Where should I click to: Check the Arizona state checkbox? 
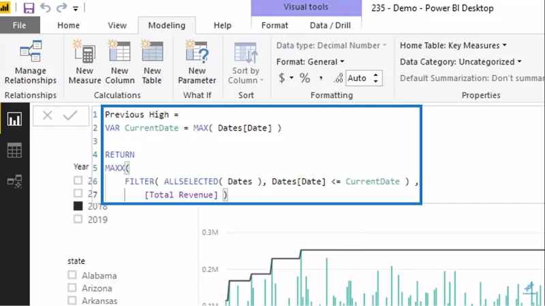[x=72, y=288]
